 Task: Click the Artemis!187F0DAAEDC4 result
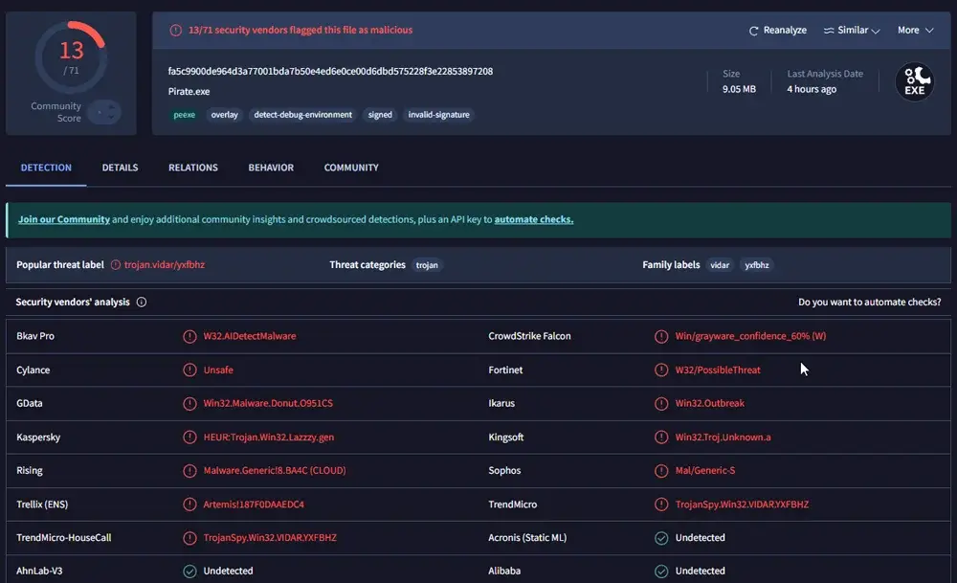[254, 505]
